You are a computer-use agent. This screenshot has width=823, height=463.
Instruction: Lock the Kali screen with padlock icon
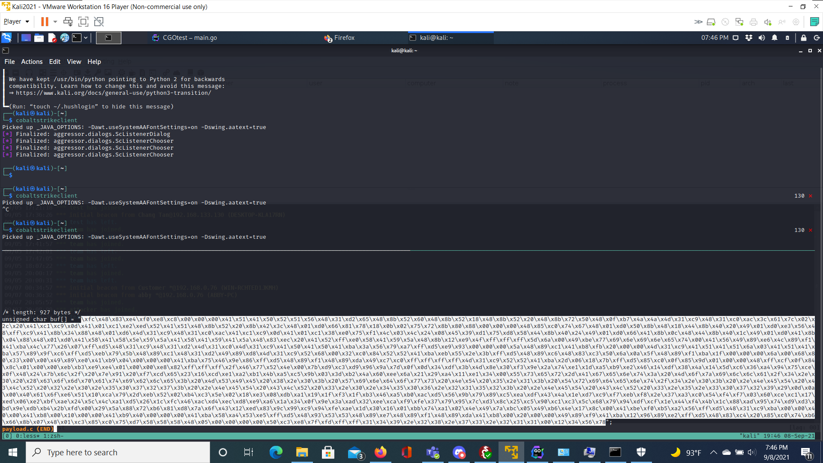click(x=804, y=38)
